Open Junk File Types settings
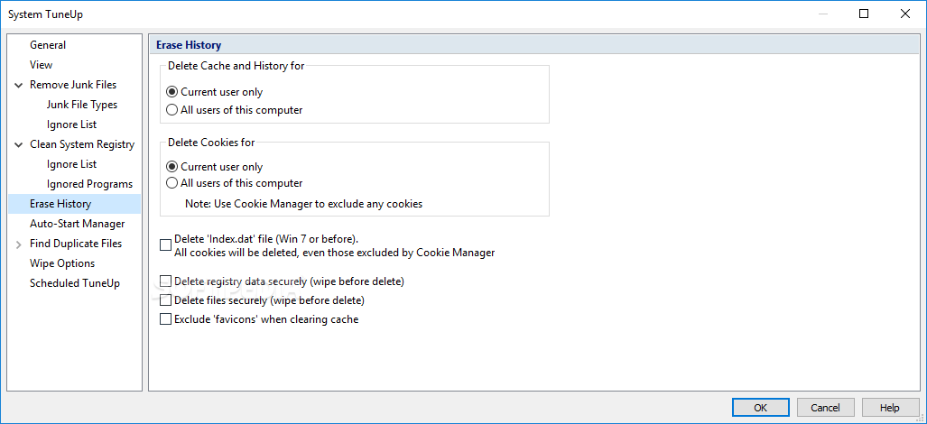Viewport: 927px width, 424px height. click(x=82, y=106)
